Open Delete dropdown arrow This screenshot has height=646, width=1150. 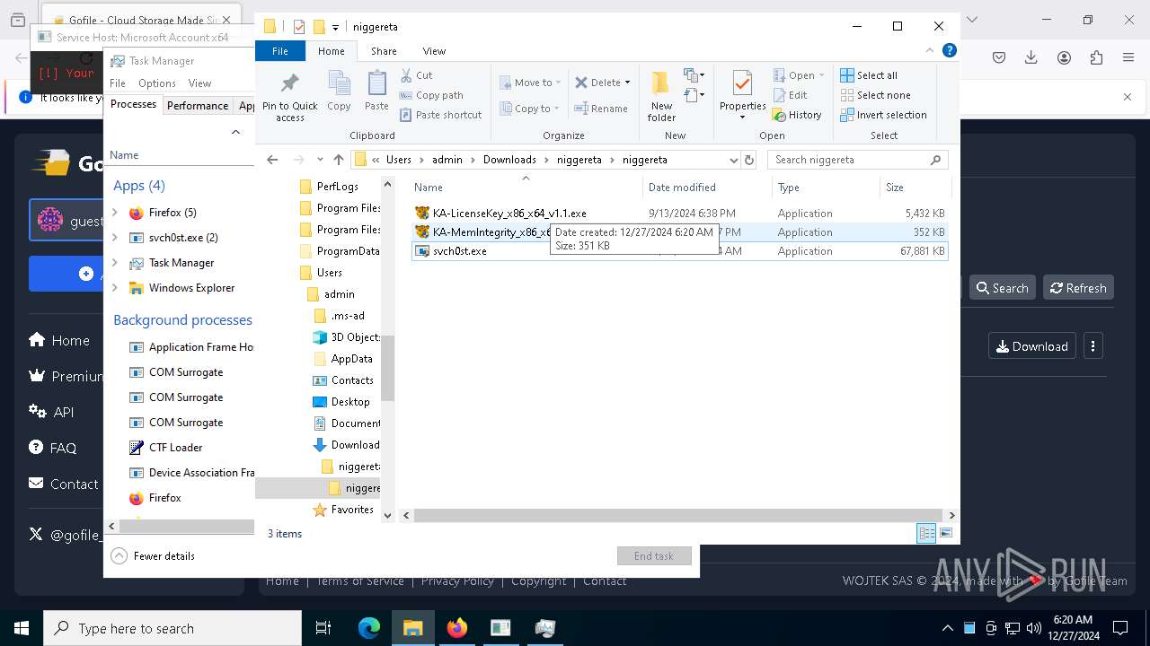[x=627, y=83]
